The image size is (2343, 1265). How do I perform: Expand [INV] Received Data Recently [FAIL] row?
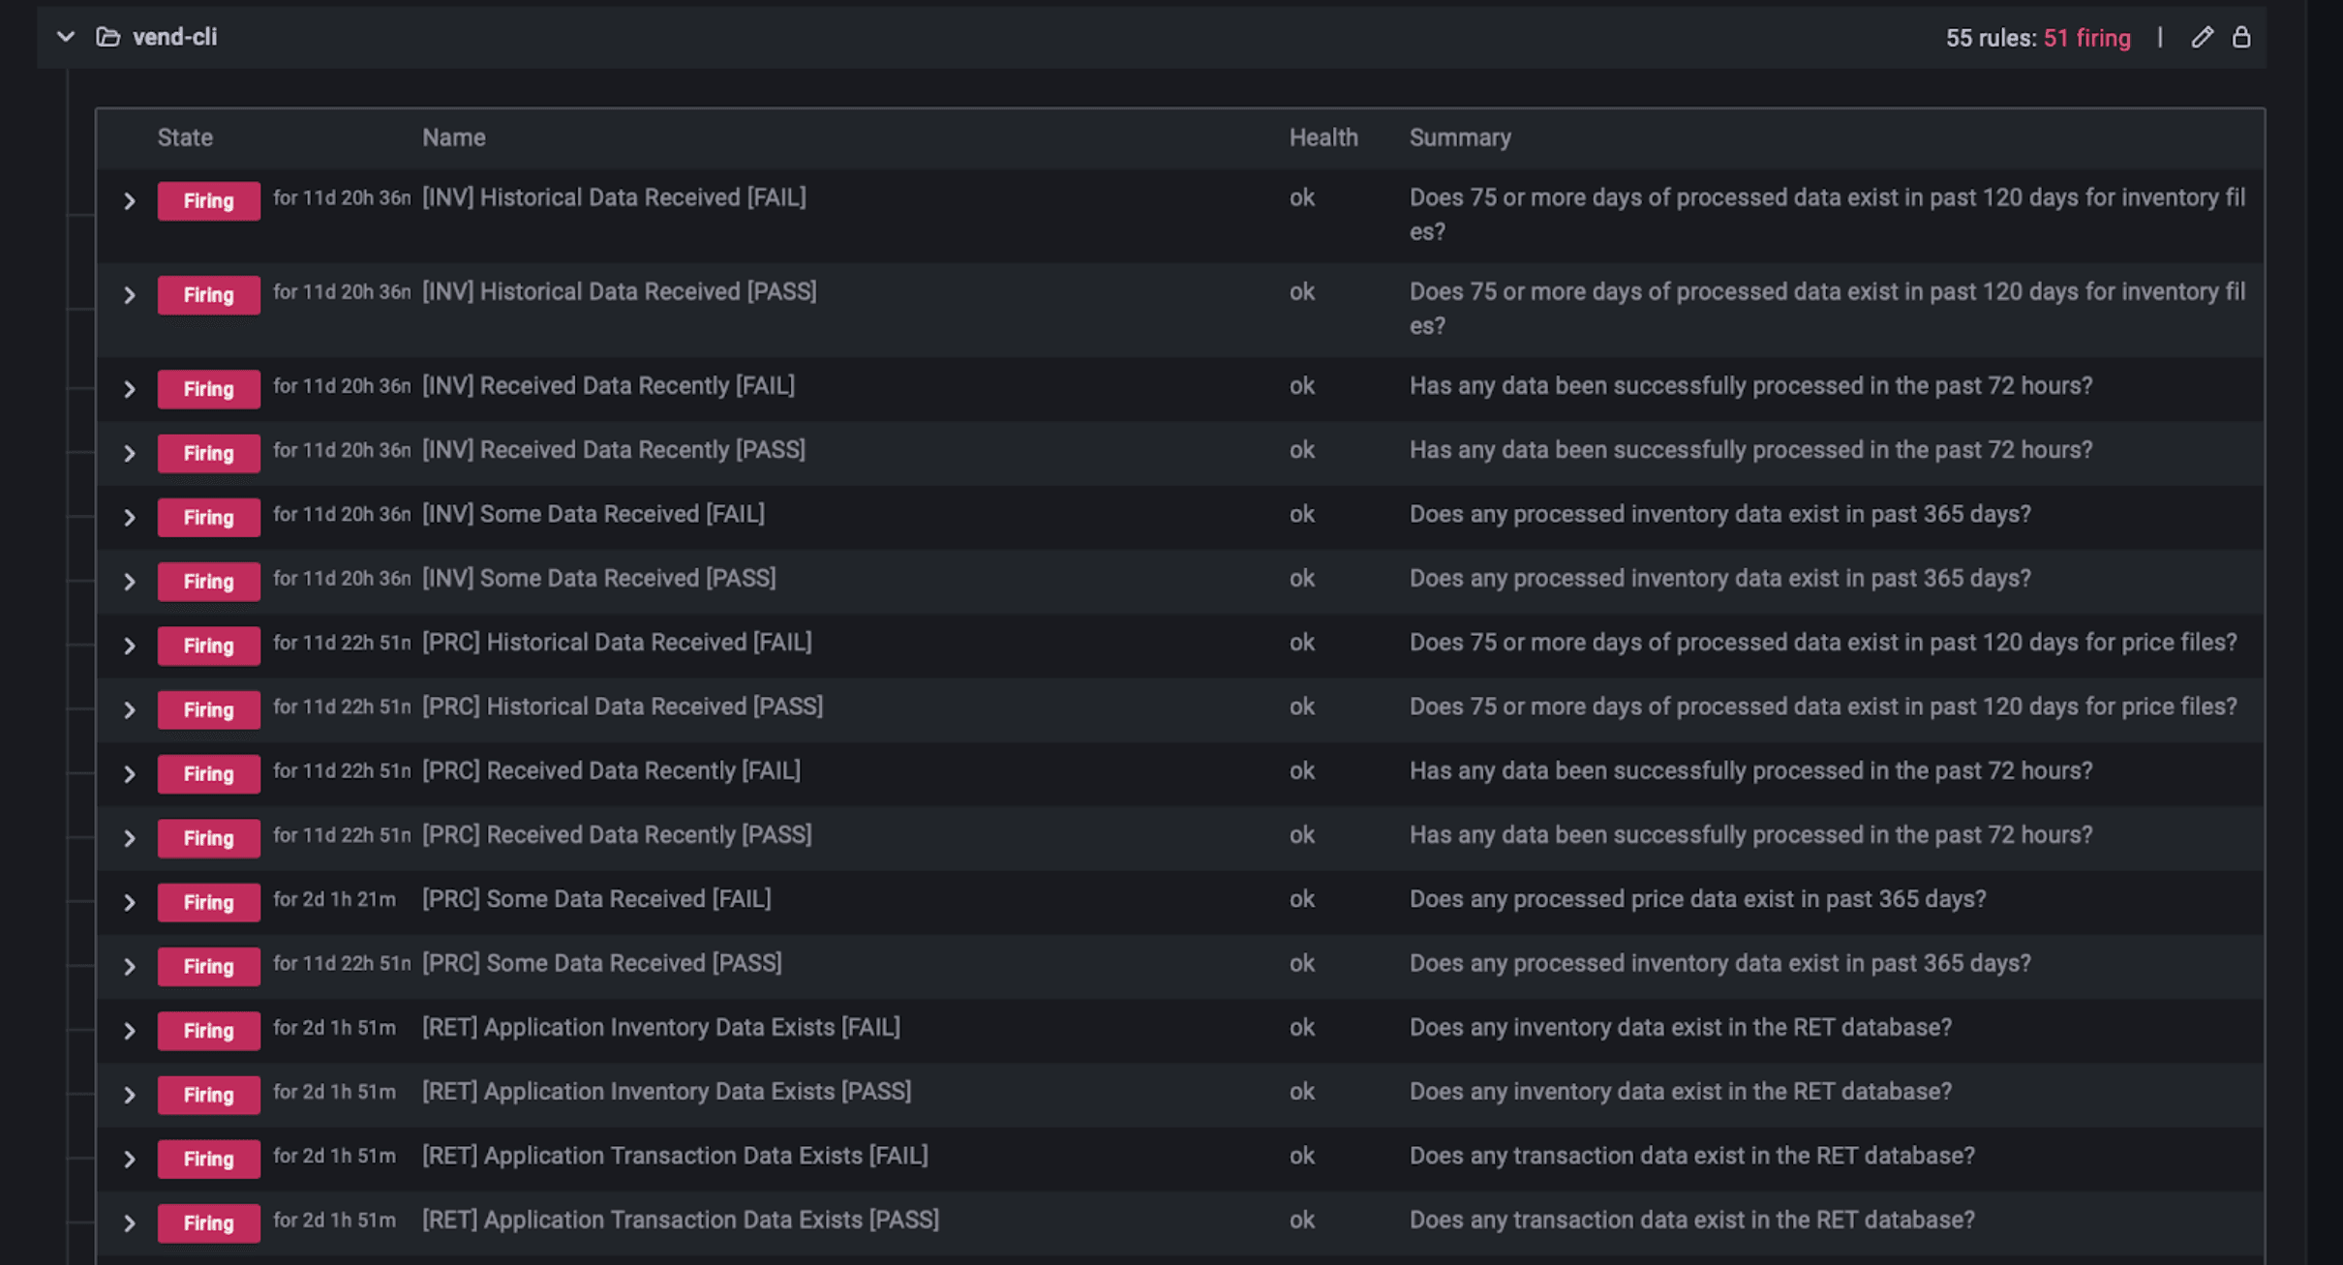[130, 389]
